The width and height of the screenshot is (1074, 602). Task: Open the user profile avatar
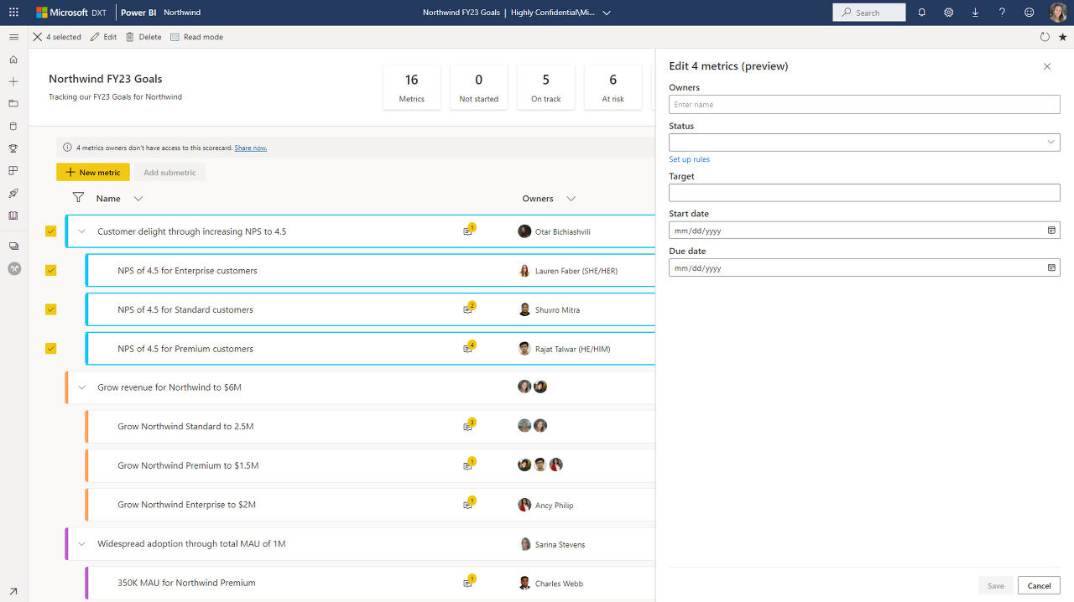(1057, 13)
